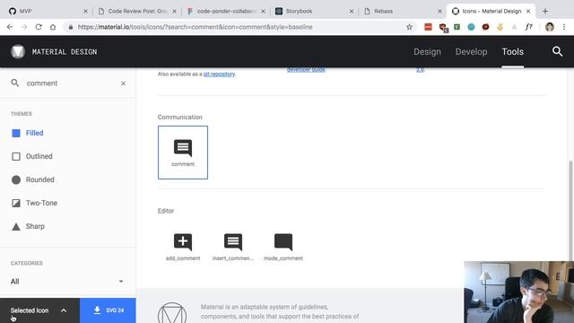Screen dimensions: 574x323
Task: View site security lock info
Action: click(x=71, y=27)
